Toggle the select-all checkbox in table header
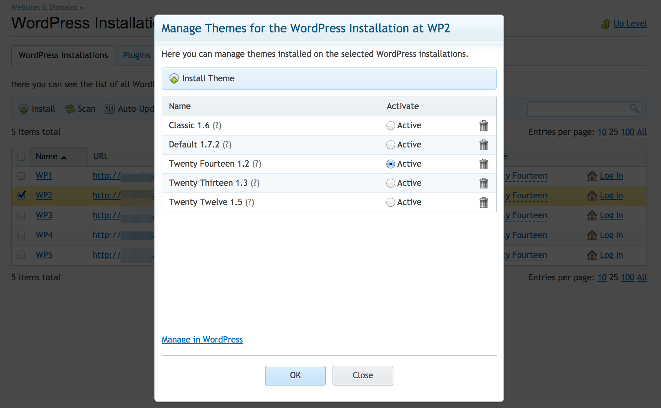The width and height of the screenshot is (661, 408). (21, 157)
